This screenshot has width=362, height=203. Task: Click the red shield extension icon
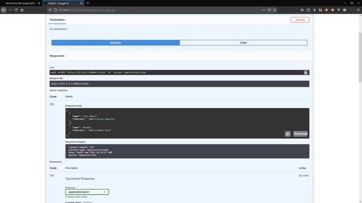(x=333, y=10)
